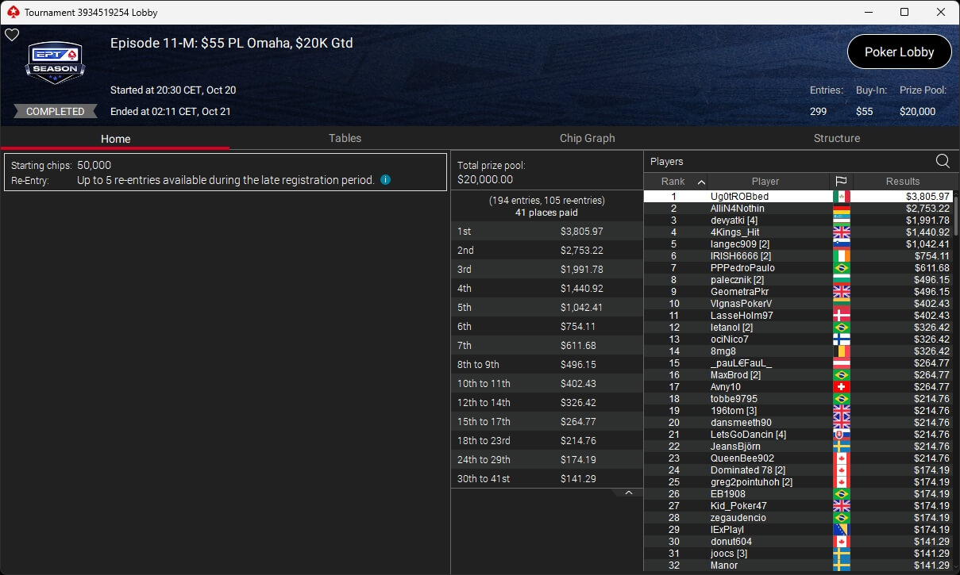Sort list by Player name header

tap(765, 182)
